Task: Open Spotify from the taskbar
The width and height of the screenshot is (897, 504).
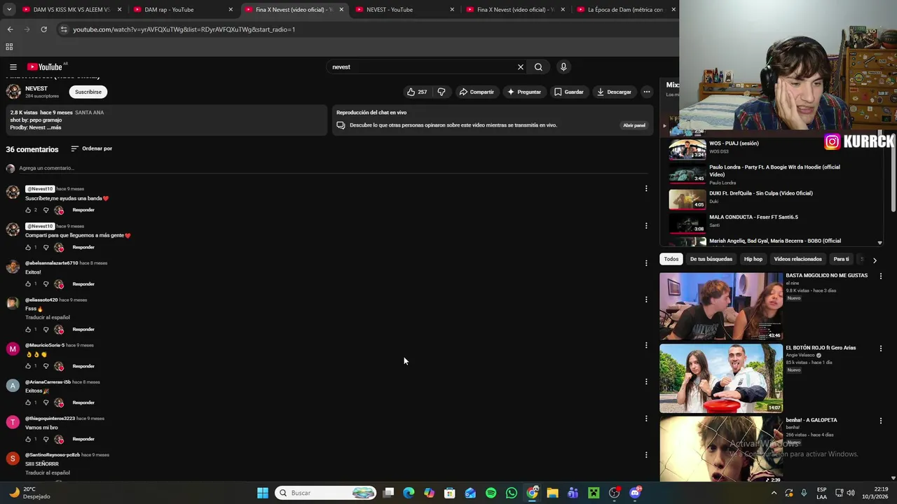Action: pos(491,493)
